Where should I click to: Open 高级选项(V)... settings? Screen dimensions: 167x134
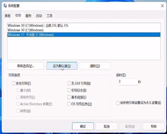pyautogui.click(x=26, y=66)
